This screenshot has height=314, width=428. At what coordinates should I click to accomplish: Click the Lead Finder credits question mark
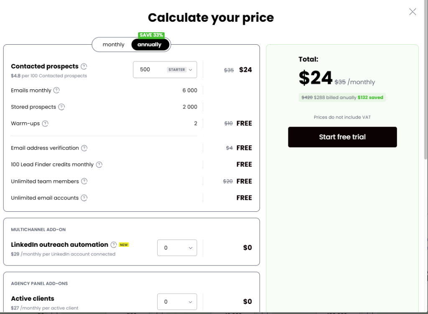click(x=99, y=165)
